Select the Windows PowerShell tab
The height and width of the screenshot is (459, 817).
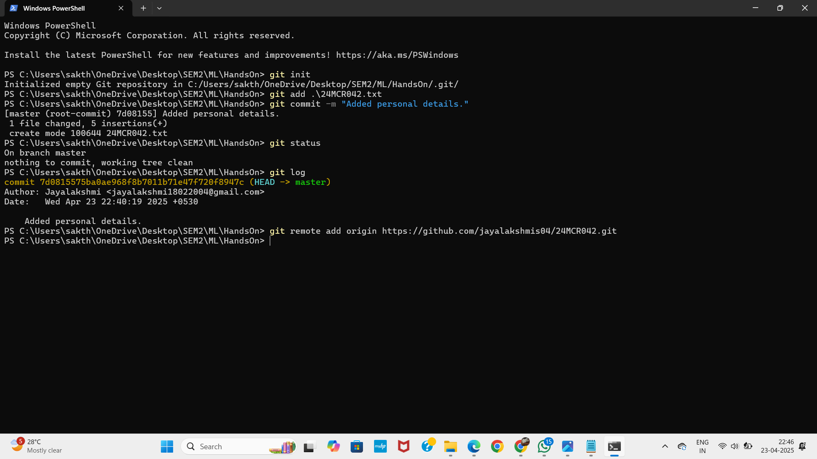coord(68,8)
